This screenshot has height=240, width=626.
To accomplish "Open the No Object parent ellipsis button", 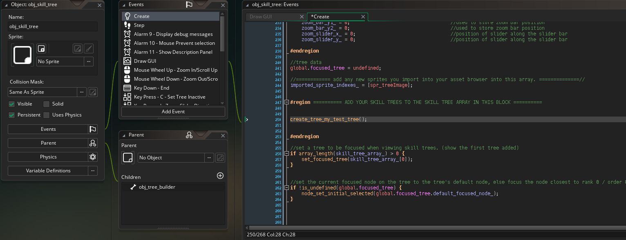I will (x=209, y=158).
